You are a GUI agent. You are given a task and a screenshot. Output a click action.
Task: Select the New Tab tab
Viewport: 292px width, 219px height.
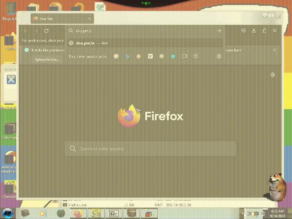(x=62, y=19)
